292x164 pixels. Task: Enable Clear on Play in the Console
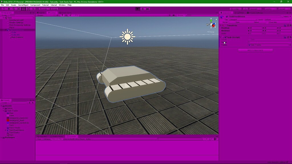[57, 139]
